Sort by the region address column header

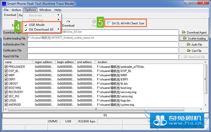(44, 62)
